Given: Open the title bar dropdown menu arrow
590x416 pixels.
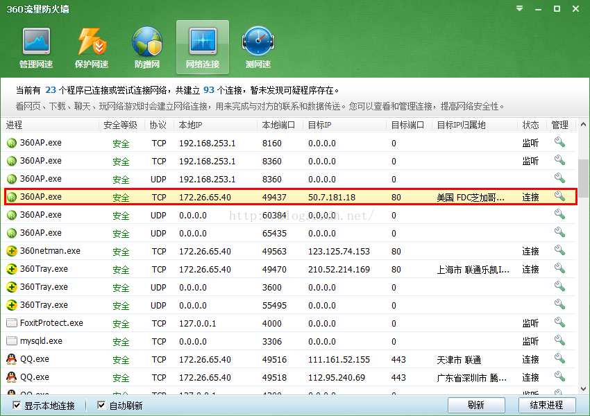Looking at the screenshot, I should point(519,8).
